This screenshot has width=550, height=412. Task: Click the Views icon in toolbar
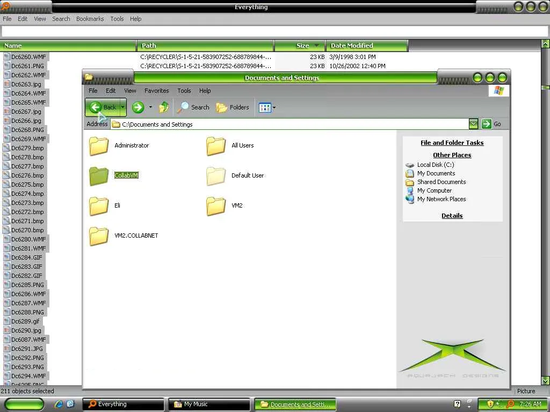point(265,107)
